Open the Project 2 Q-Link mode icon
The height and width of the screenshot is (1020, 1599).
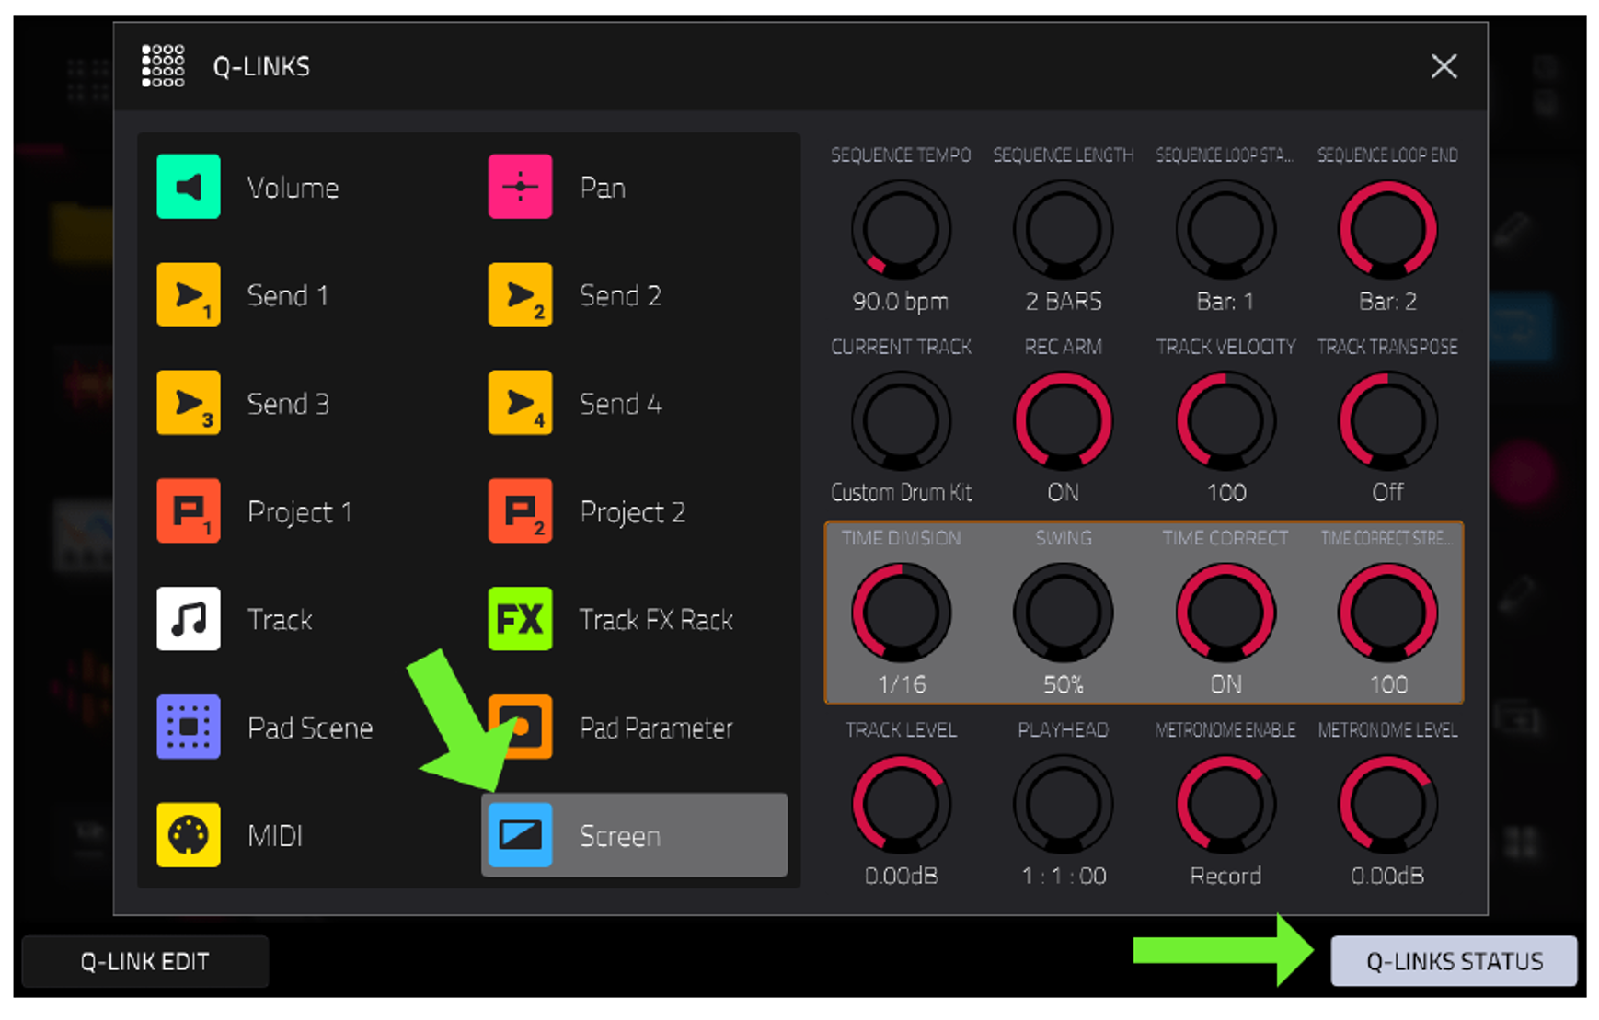pos(520,510)
